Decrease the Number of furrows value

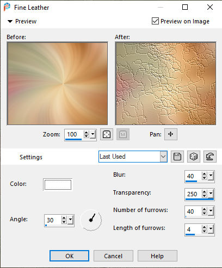(x=204, y=213)
